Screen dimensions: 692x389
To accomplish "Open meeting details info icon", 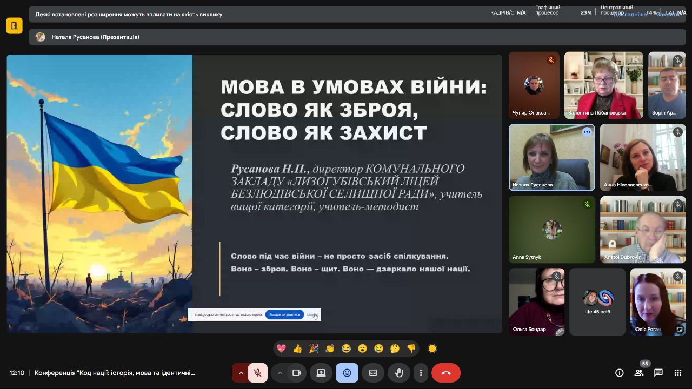I will pyautogui.click(x=620, y=373).
